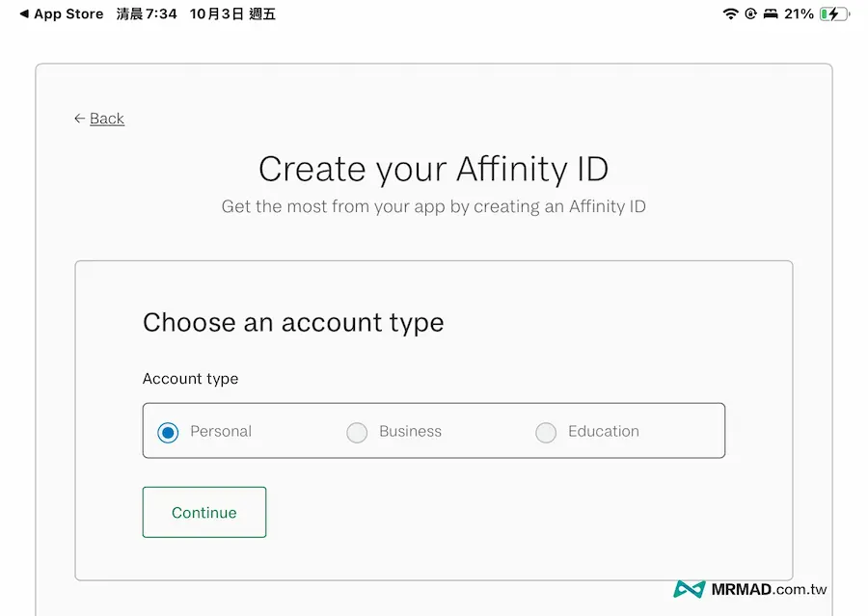Viewport: 868px width, 616px height.
Task: Click inside the Account type selection box
Action: [433, 432]
